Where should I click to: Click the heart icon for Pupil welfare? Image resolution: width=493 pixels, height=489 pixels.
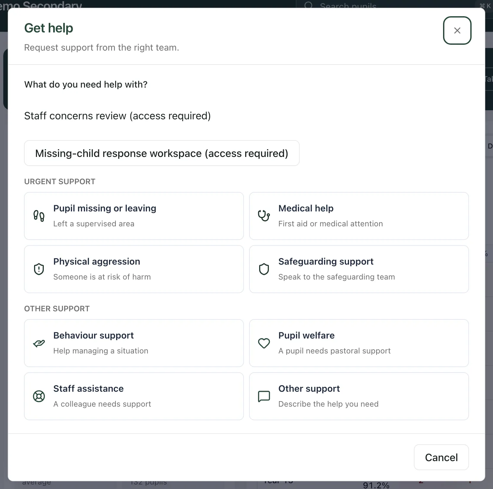click(264, 343)
